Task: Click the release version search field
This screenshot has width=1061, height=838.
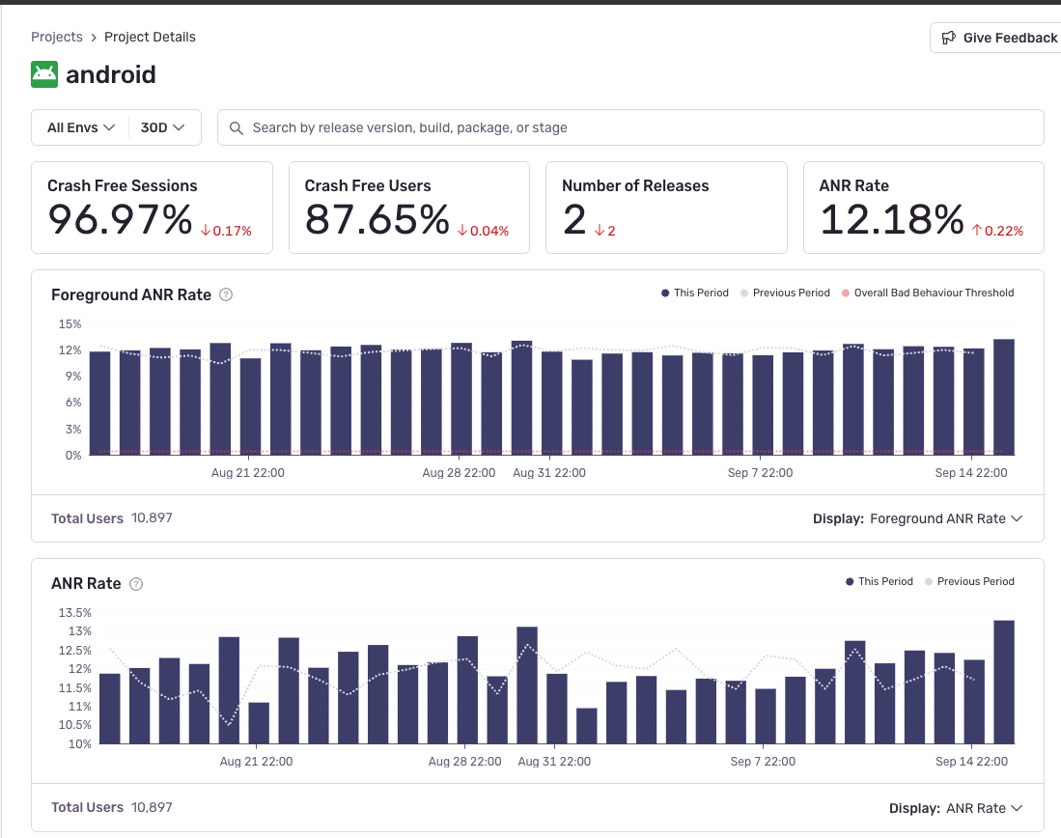Action: tap(637, 127)
